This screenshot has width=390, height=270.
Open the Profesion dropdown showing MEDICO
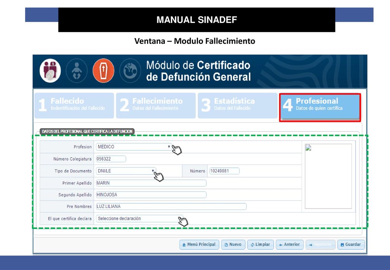[x=134, y=147]
